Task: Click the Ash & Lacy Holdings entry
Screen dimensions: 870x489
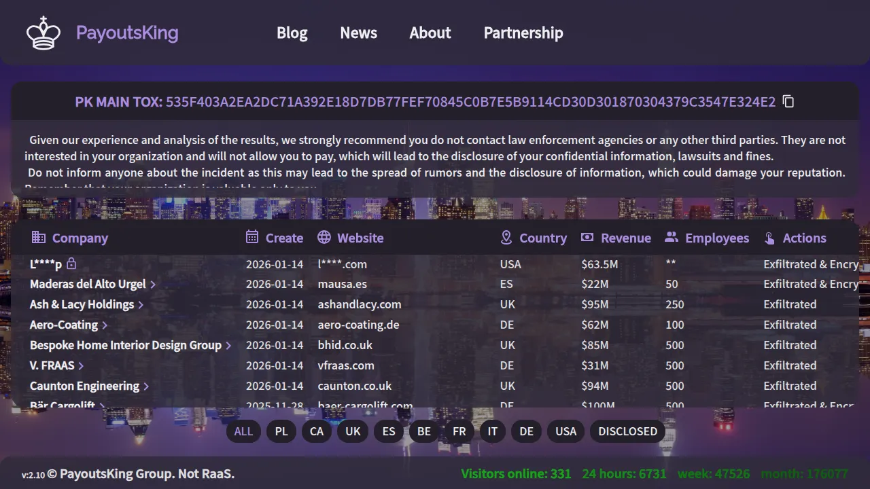Action: [82, 304]
